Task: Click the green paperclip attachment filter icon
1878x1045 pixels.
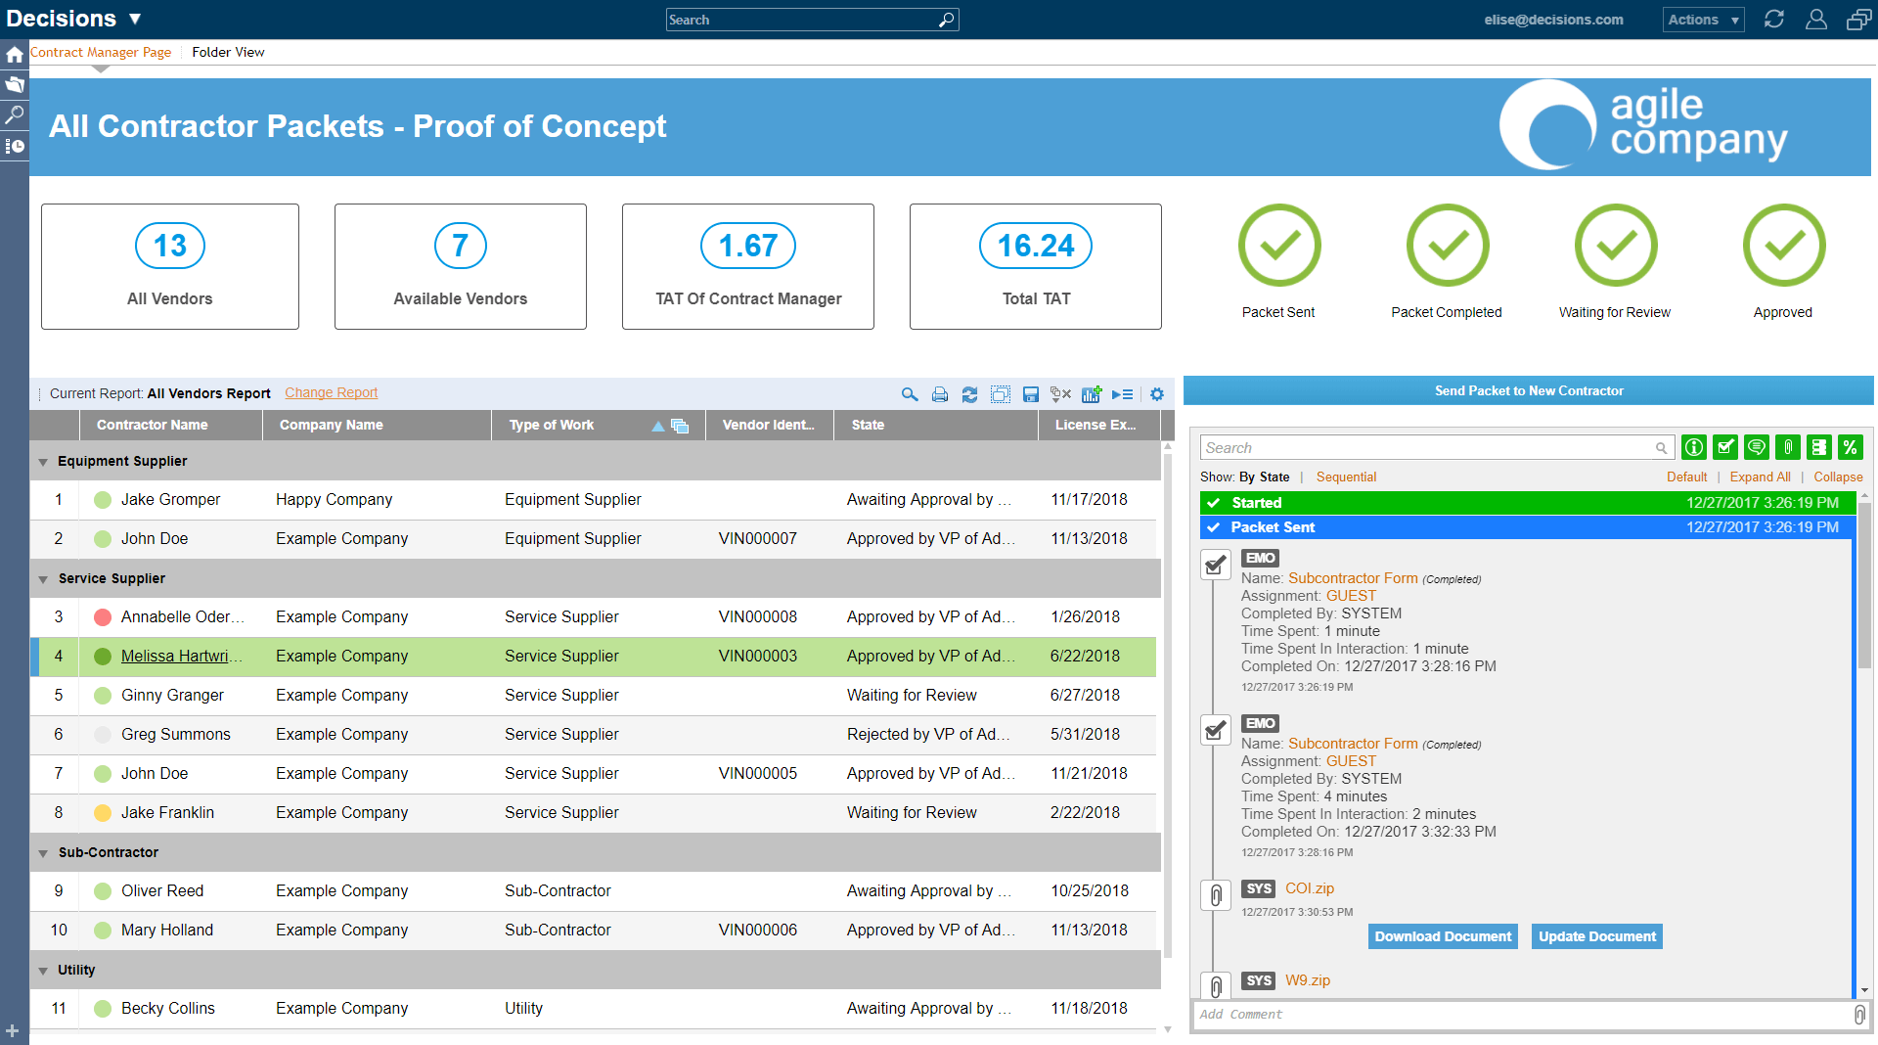Action: click(x=1788, y=447)
